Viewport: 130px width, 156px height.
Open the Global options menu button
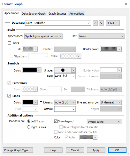(113, 23)
